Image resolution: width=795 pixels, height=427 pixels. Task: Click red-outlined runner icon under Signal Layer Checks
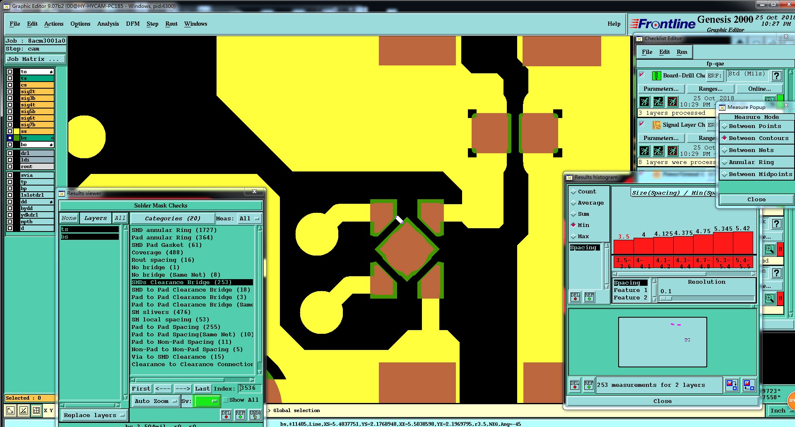pos(673,151)
